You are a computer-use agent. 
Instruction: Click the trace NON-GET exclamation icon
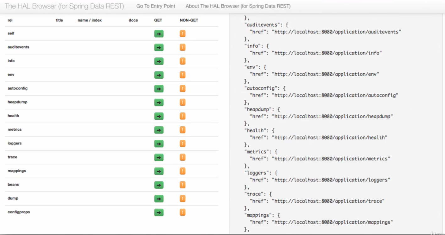pos(182,157)
